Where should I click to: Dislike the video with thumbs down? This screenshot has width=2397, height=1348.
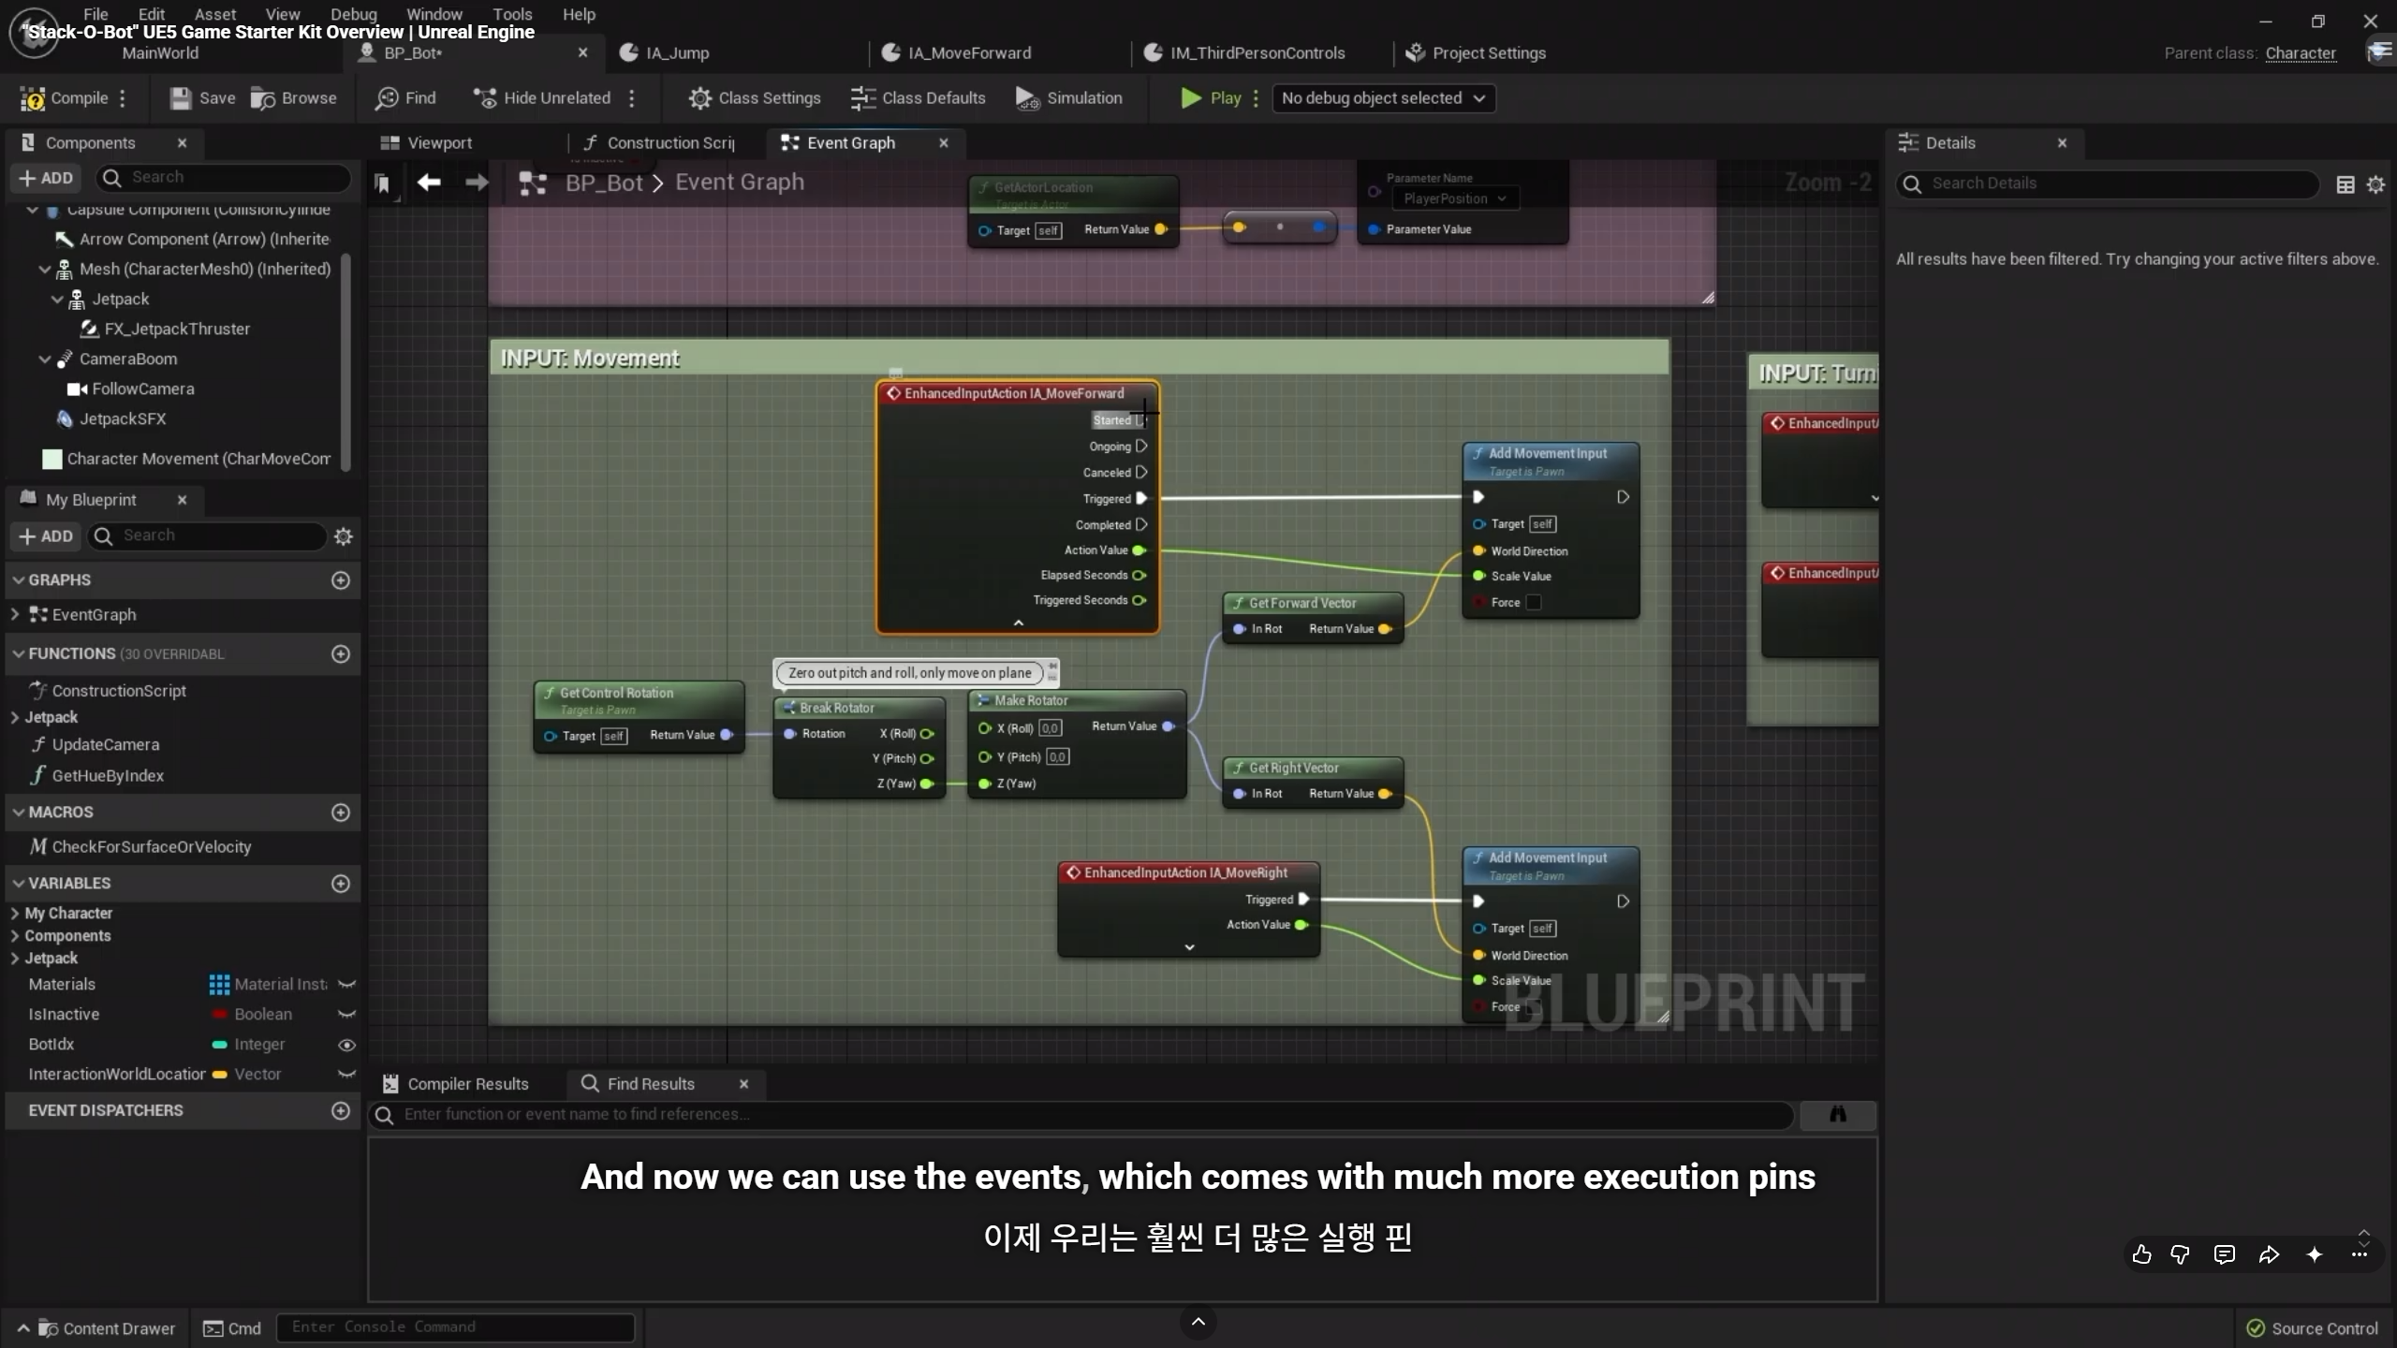coord(2180,1254)
